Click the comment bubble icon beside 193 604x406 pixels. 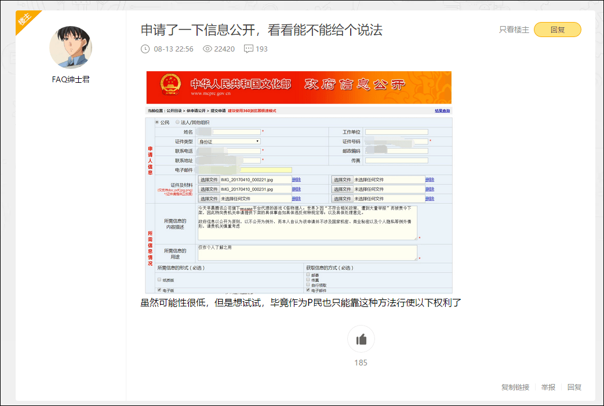[249, 49]
